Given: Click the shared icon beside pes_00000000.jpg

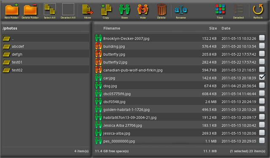Looking at the screenshot, I should pyautogui.click(x=98, y=141).
